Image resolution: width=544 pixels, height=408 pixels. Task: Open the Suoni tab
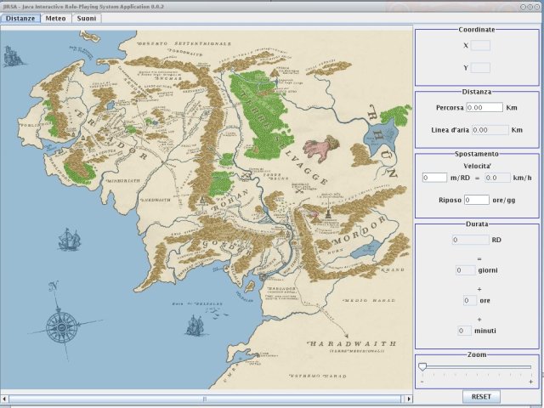[86, 18]
